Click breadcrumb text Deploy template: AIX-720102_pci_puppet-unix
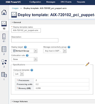95x104 pixels. 45,8
